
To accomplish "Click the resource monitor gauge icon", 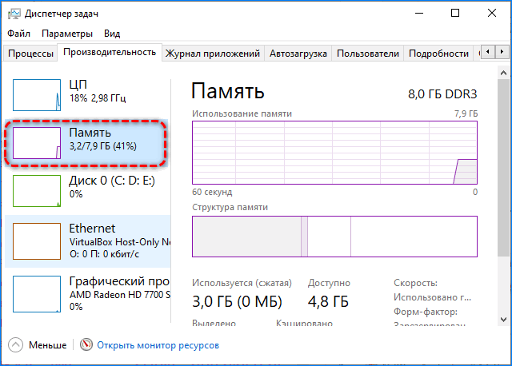I will pos(86,344).
